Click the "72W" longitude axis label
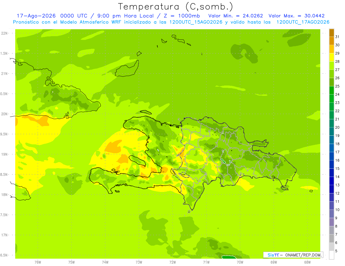 172,262
